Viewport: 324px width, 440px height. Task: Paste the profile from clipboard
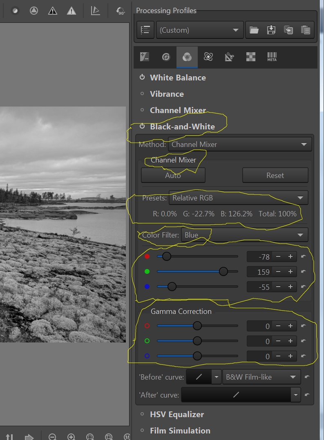click(305, 30)
